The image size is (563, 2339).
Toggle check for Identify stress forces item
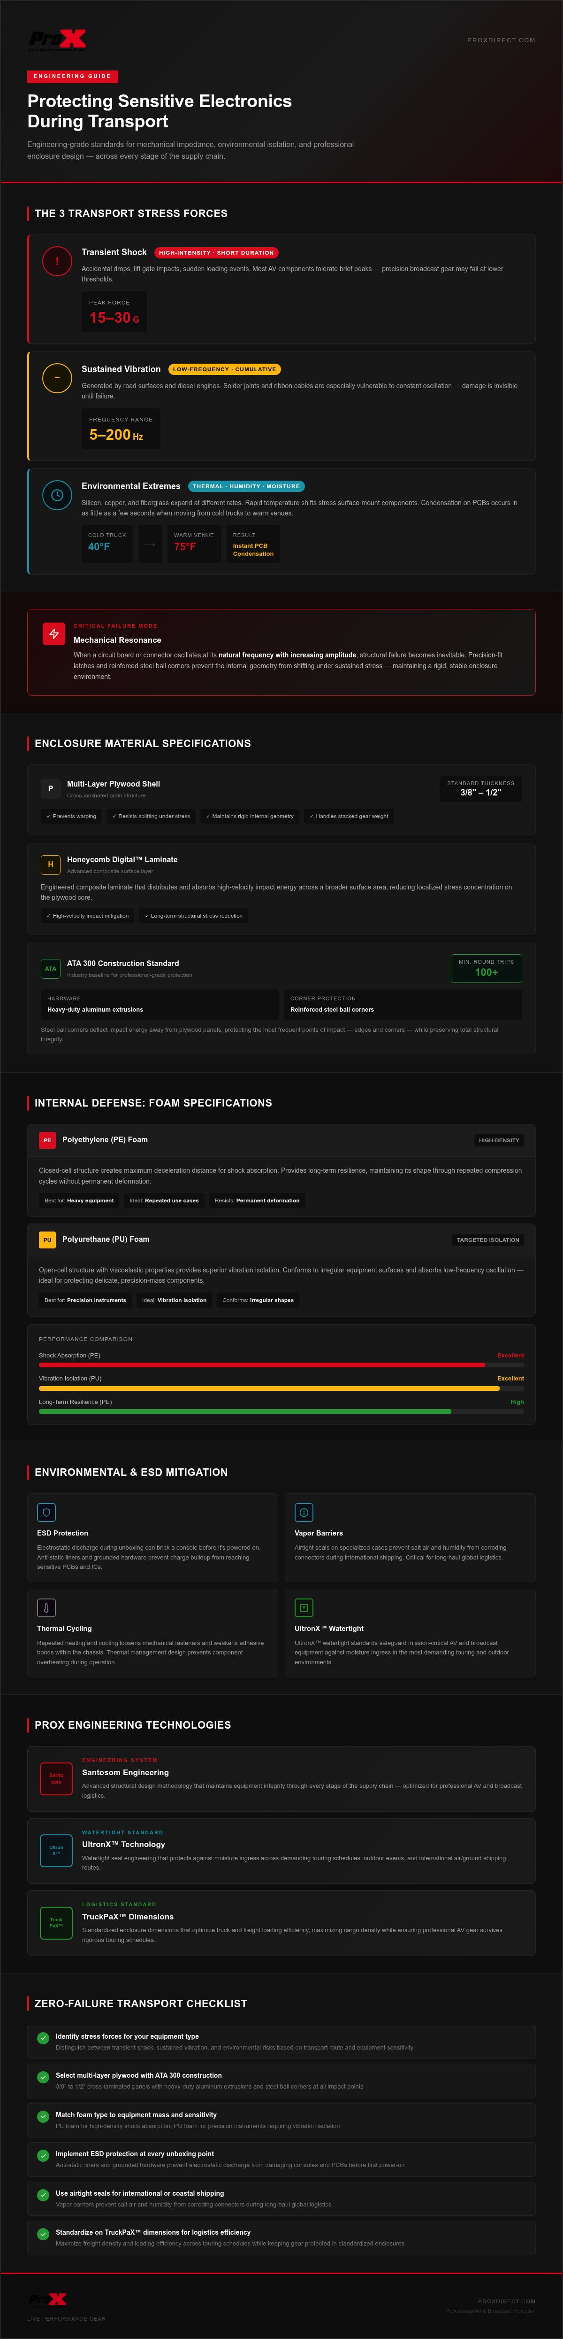(43, 2037)
